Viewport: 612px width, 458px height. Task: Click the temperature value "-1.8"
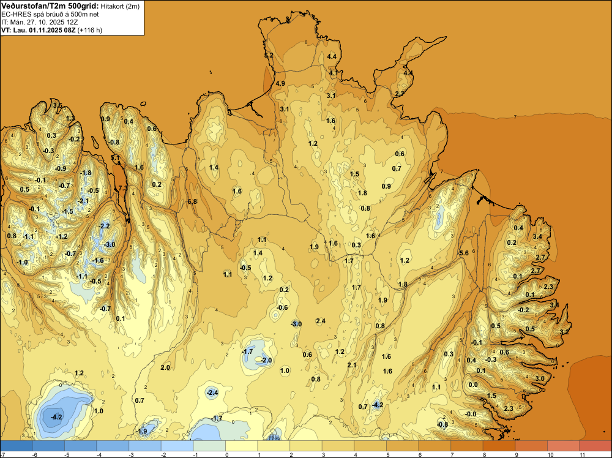point(86,173)
